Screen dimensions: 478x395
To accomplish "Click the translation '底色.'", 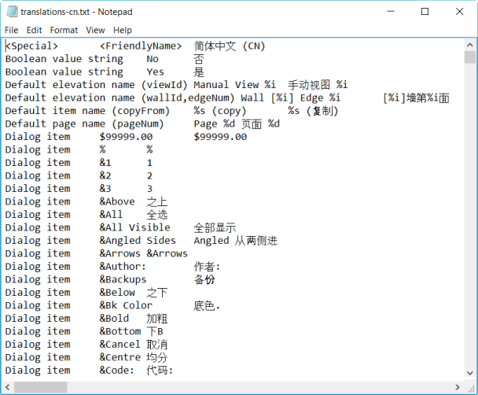I will tap(207, 305).
